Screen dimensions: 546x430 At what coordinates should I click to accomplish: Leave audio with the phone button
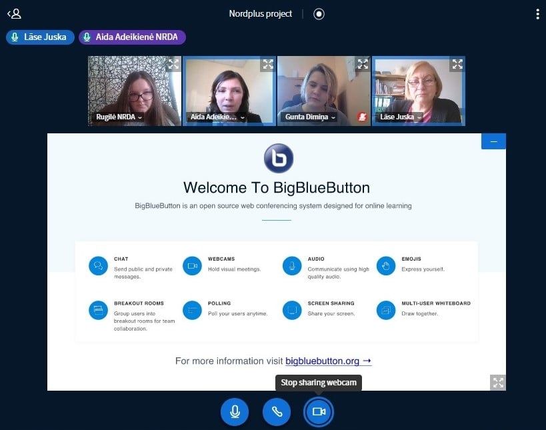[277, 411]
